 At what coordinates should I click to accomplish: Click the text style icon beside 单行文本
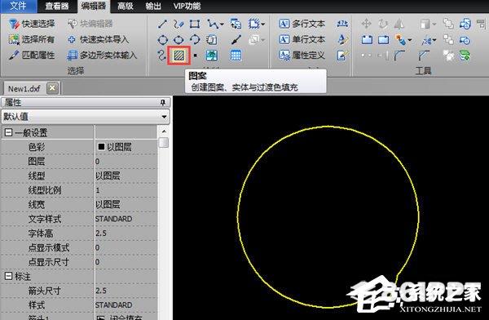[342, 39]
